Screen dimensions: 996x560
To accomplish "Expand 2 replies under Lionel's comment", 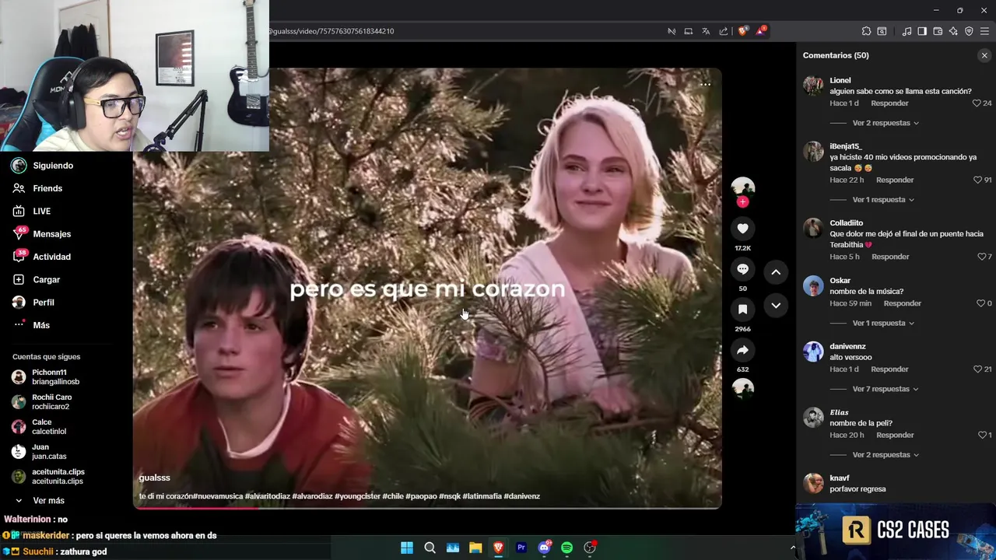I will coord(886,123).
